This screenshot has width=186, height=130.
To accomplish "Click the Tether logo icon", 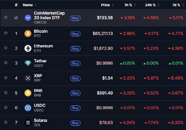I will tap(28, 63).
